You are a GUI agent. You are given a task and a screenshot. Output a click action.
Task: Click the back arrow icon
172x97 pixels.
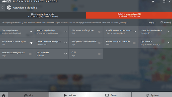[x=2, y=7]
